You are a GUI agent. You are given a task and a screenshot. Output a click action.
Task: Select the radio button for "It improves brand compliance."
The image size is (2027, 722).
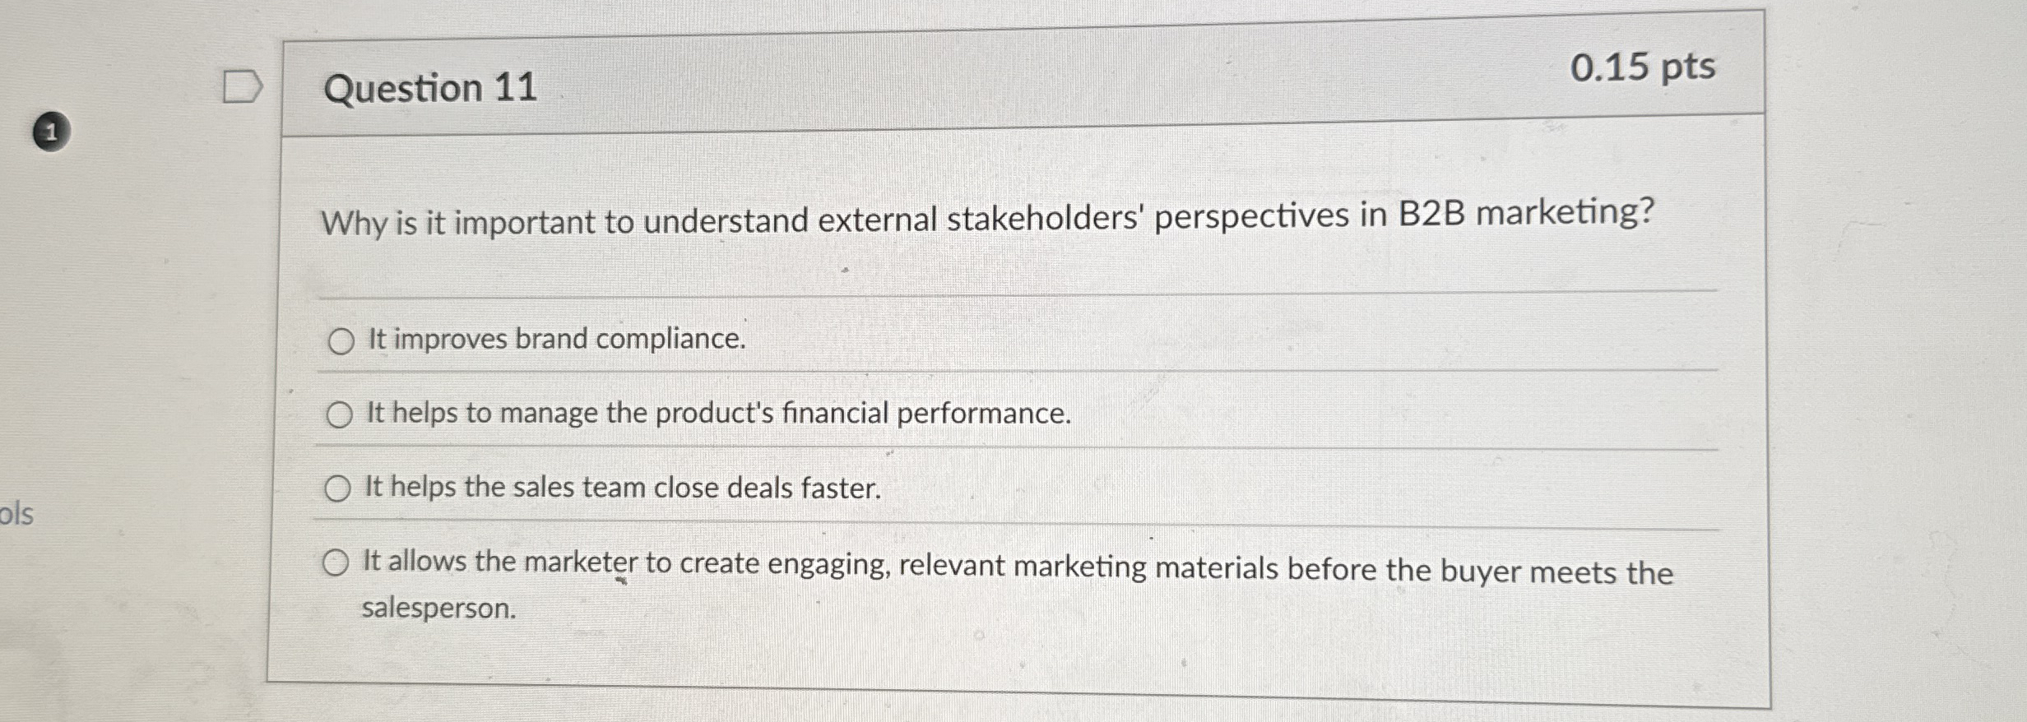tap(340, 342)
